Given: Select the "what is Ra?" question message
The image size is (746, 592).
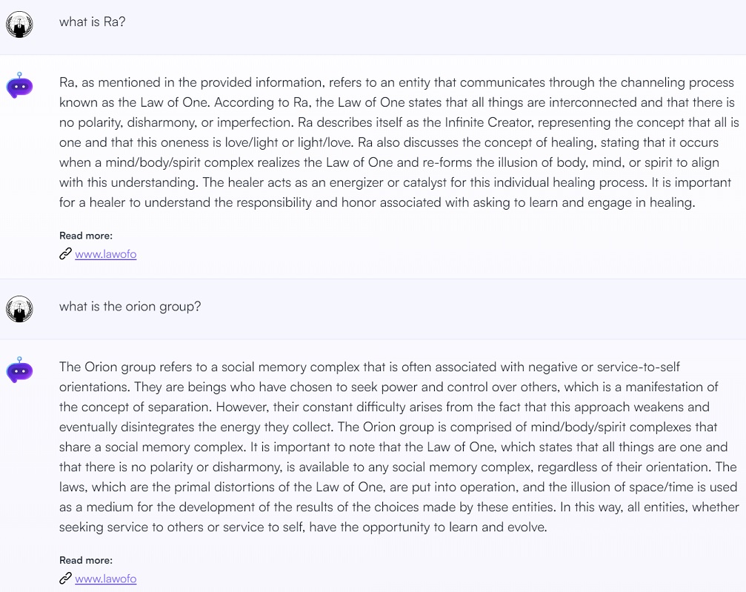Looking at the screenshot, I should [93, 22].
